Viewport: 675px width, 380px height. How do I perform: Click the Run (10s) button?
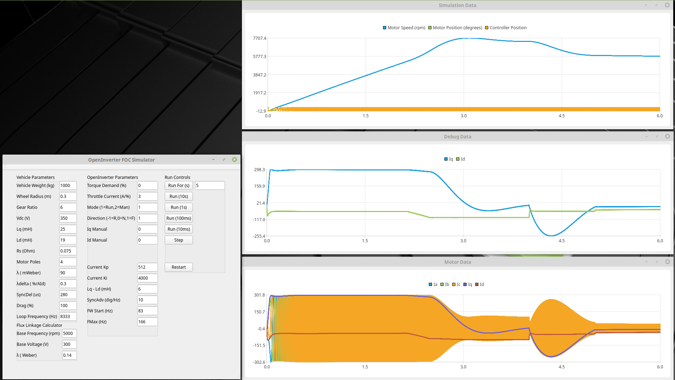178,197
